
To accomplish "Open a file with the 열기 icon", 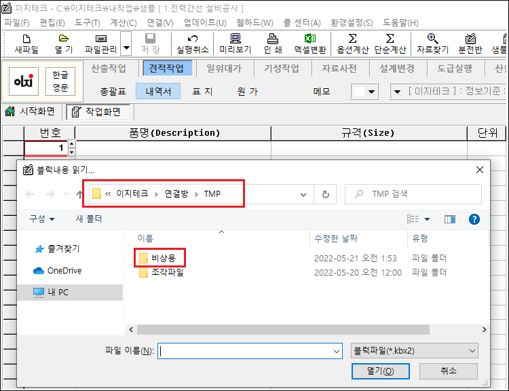I will [64, 44].
